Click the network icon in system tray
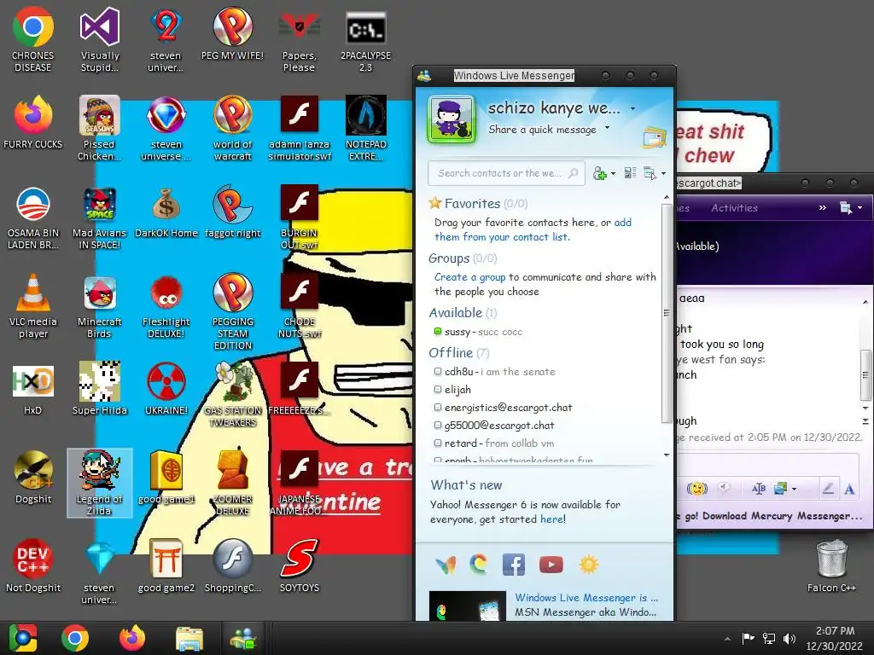This screenshot has width=874, height=655. click(769, 638)
